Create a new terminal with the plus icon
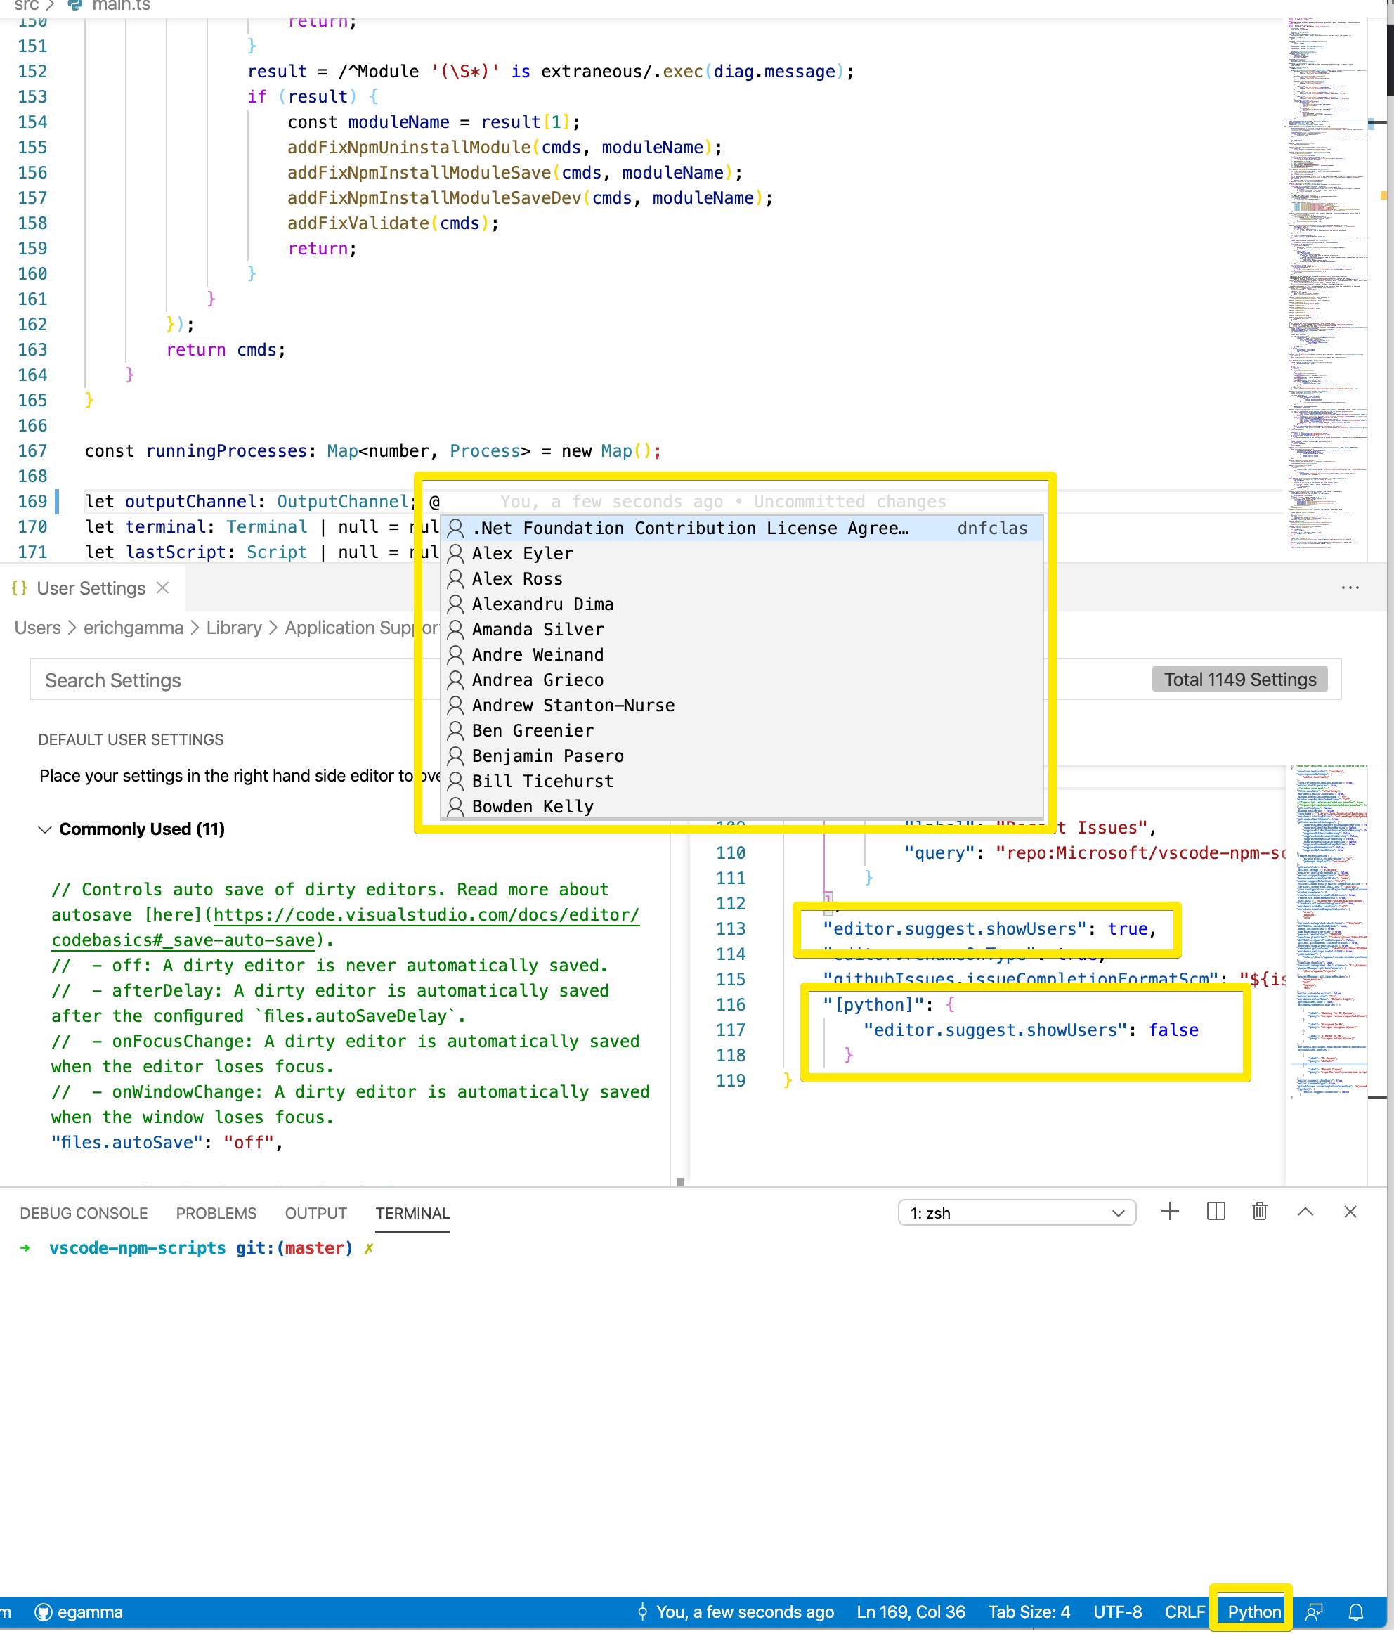Viewport: 1394px width, 1634px height. (x=1170, y=1212)
